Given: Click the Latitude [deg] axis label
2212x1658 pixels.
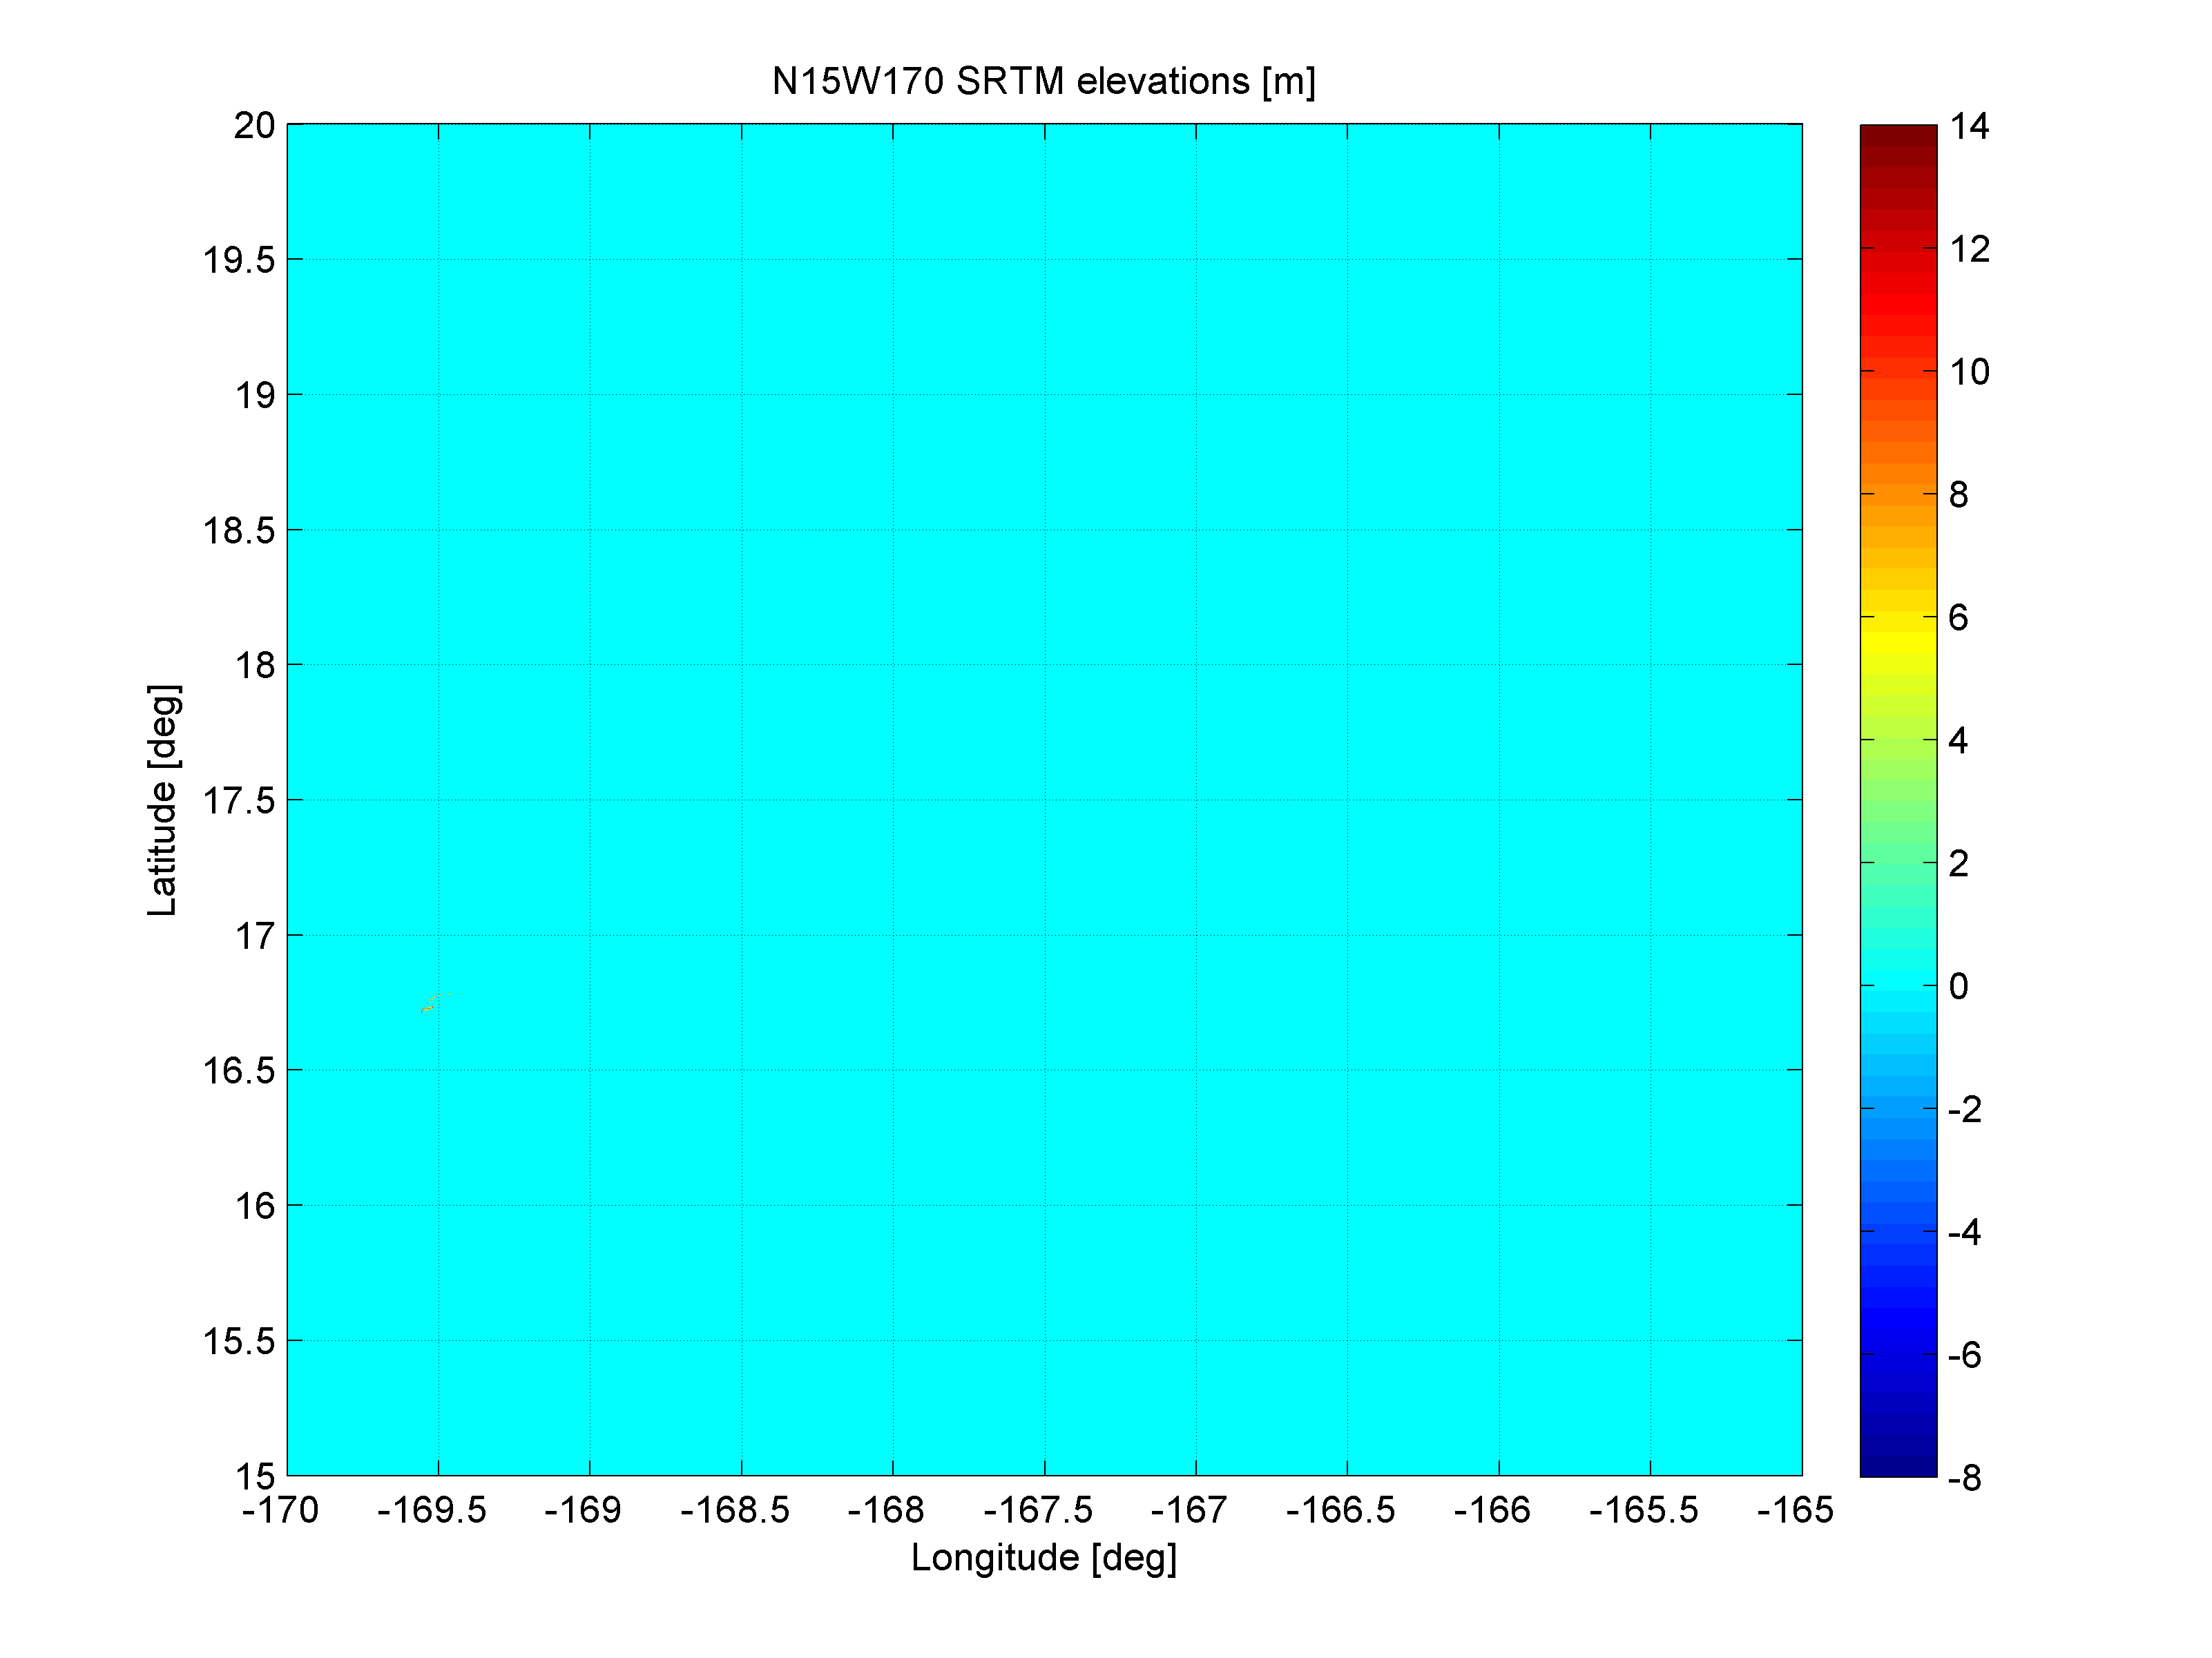Looking at the screenshot, I should tap(162, 799).
